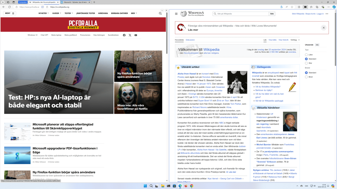
Task: Switch to the Wikipedia browser tab
Action: point(44,2)
